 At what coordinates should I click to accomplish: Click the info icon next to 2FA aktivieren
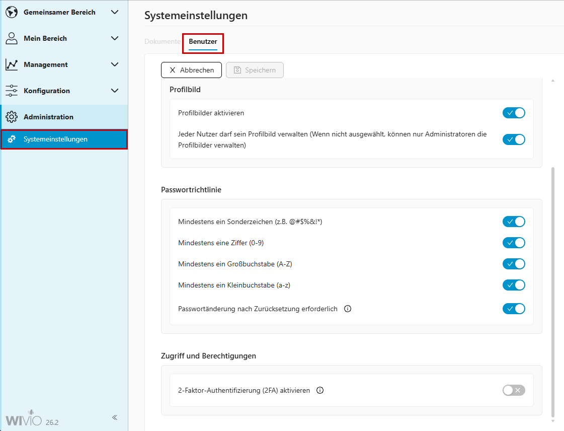tap(320, 390)
